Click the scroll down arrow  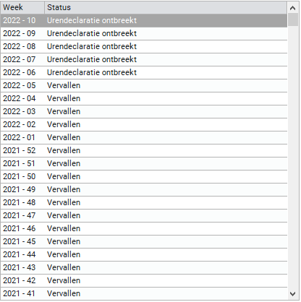pyautogui.click(x=293, y=294)
